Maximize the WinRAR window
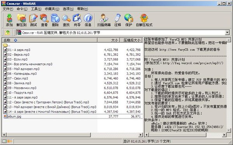The height and width of the screenshot is (145, 233). [224, 3]
